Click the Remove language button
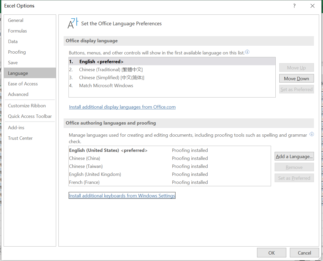The width and height of the screenshot is (323, 261). (x=294, y=167)
